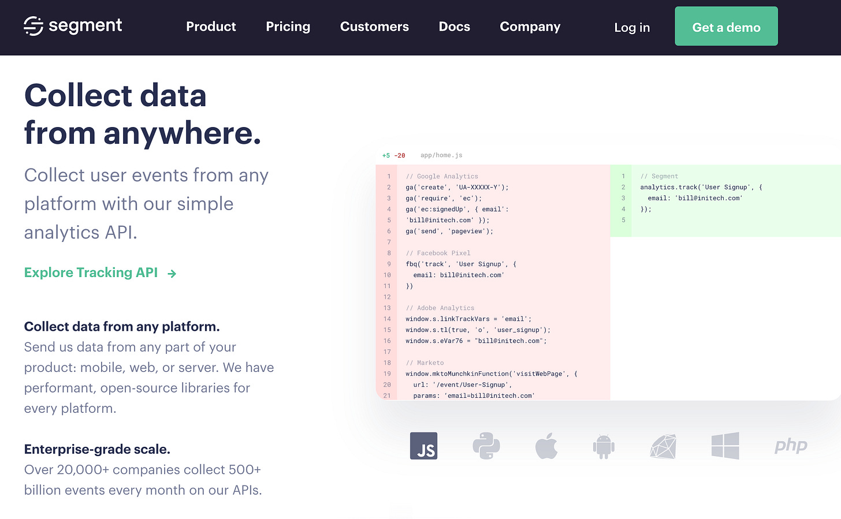Select the Python platform icon
The height and width of the screenshot is (519, 841).
pos(486,446)
